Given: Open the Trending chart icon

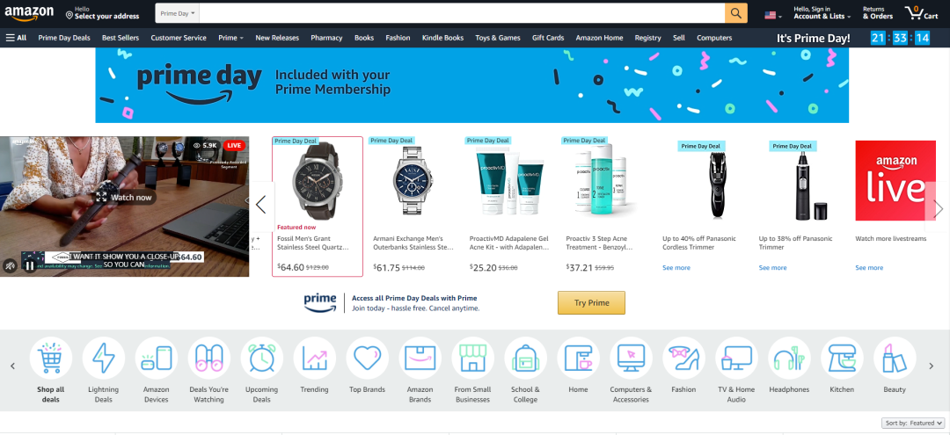Looking at the screenshot, I should point(314,359).
